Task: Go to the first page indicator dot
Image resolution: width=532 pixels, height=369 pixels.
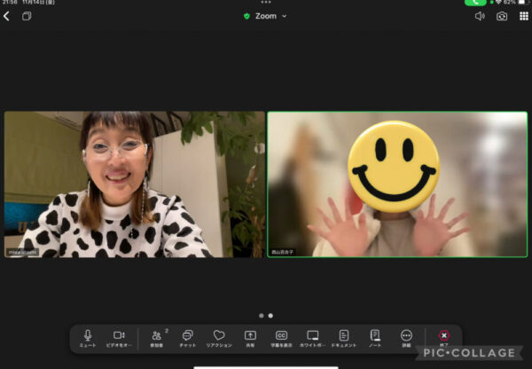Action: tap(261, 315)
